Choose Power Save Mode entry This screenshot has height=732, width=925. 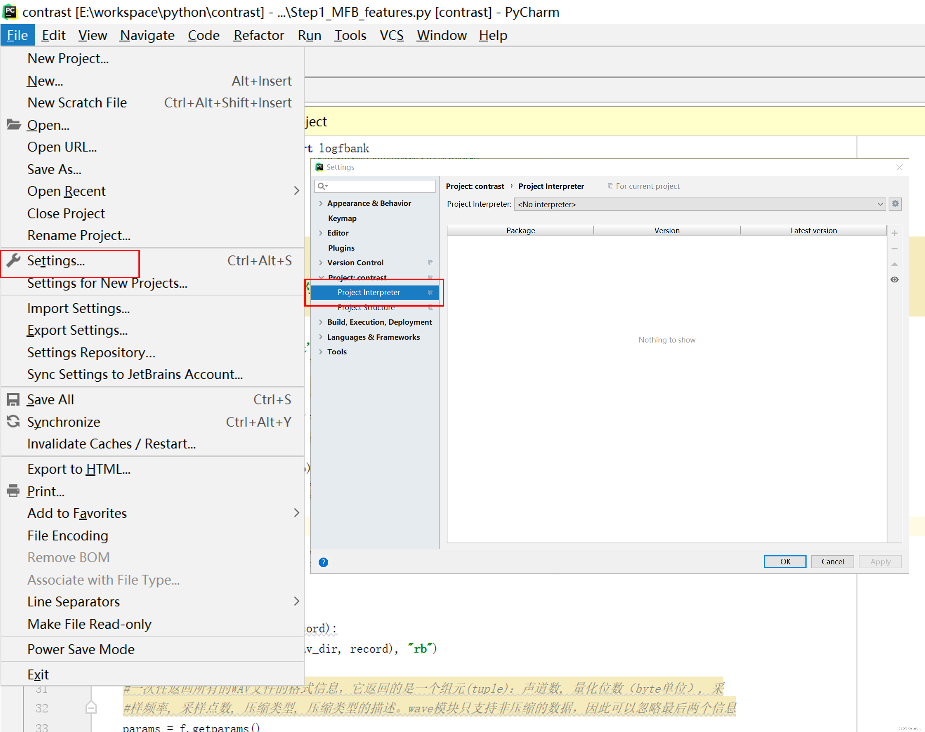[x=152, y=649]
